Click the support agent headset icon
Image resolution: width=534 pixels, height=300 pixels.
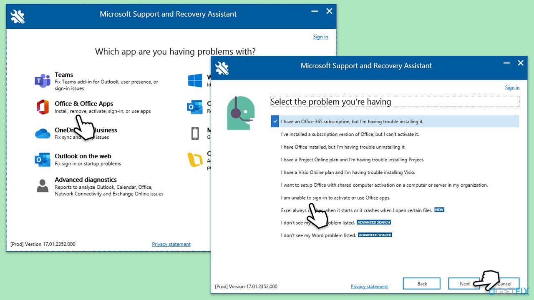241,113
